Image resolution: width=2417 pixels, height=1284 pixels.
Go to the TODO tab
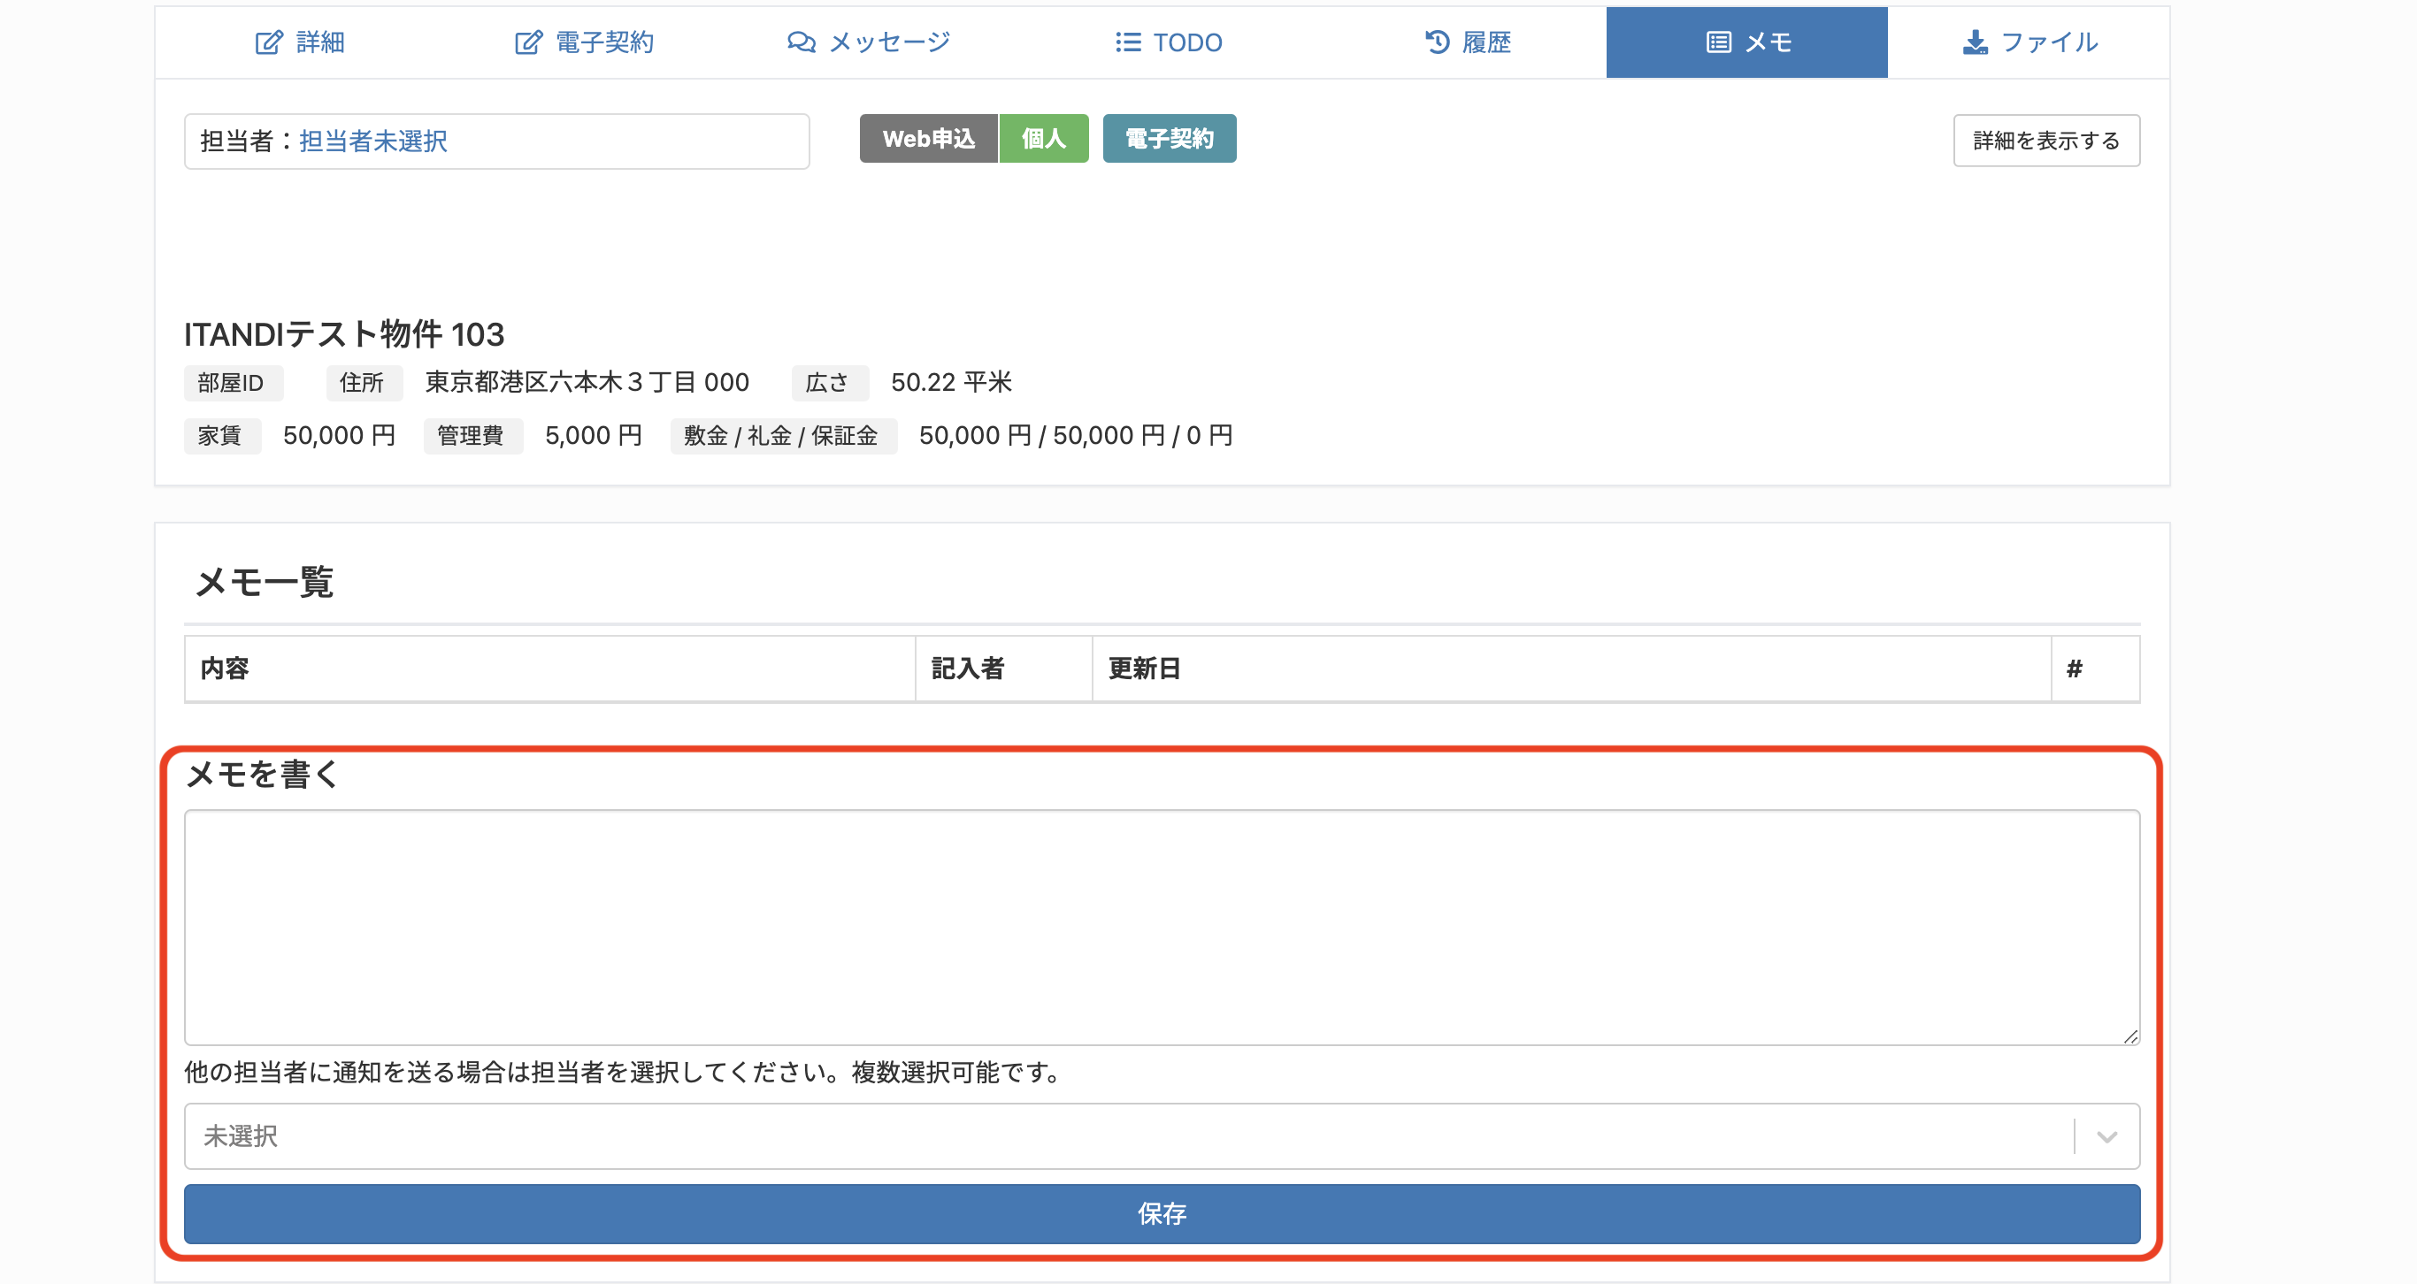pyautogui.click(x=1168, y=42)
